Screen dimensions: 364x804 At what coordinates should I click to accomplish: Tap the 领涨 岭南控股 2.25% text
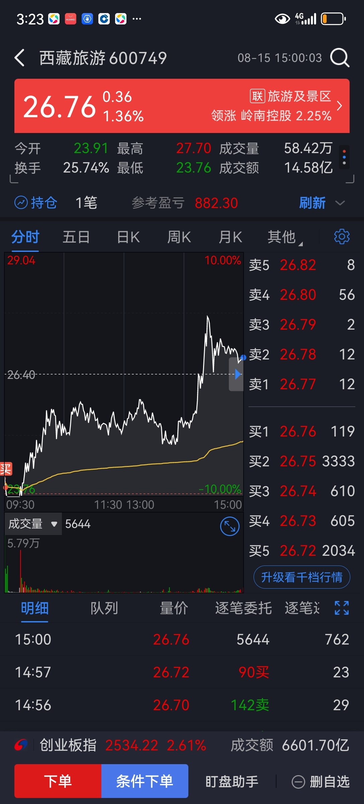click(x=271, y=116)
